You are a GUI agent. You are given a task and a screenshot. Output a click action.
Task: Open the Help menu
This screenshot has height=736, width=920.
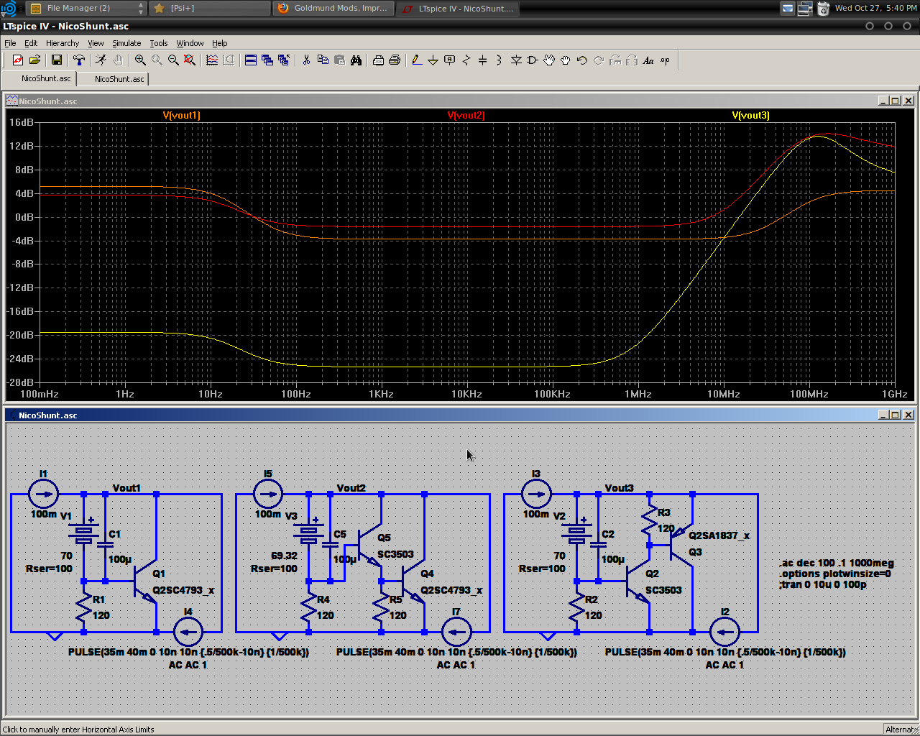click(x=219, y=43)
